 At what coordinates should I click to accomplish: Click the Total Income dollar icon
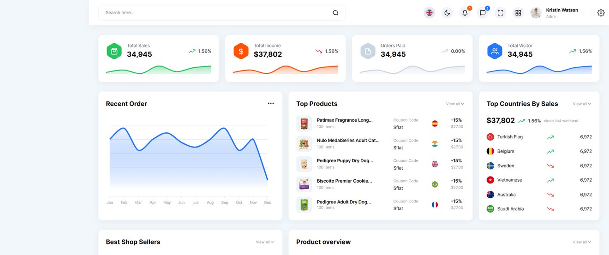241,51
